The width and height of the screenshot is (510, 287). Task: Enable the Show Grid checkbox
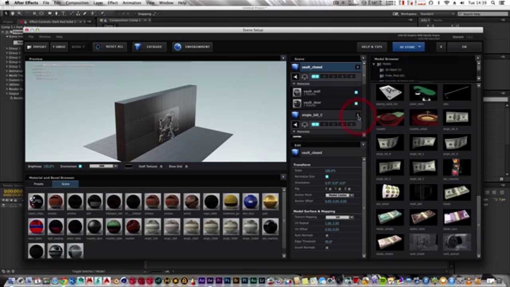pyautogui.click(x=186, y=166)
